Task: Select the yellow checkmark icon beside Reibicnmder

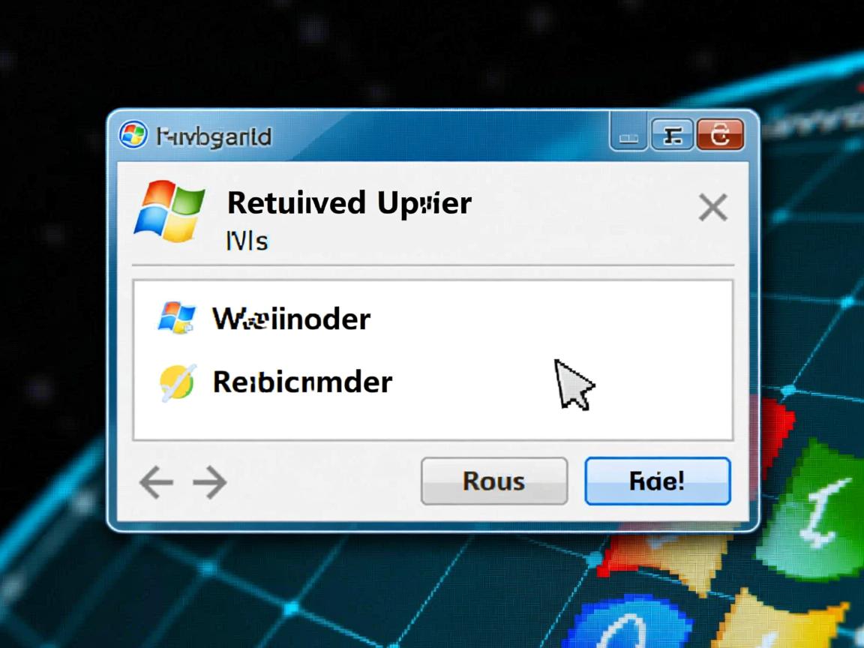Action: coord(178,382)
